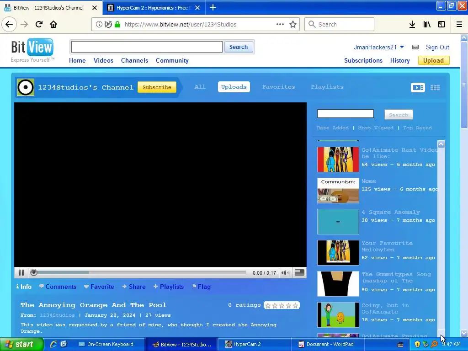Click the video seek bar handle
This screenshot has width=468, height=351.
pyautogui.click(x=34, y=272)
